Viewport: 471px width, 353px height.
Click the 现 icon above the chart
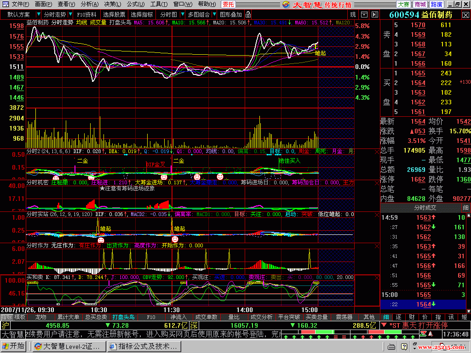(x=353, y=15)
